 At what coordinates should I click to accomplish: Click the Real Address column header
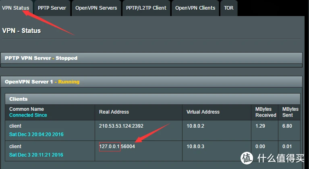click(x=114, y=112)
